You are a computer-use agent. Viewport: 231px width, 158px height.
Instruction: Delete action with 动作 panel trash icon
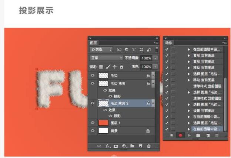(x=217, y=135)
